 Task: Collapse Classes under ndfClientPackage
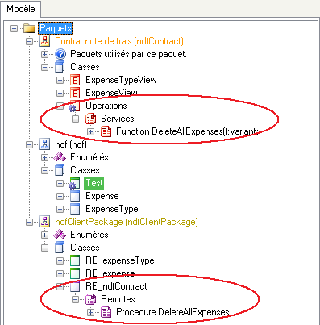(x=44, y=248)
